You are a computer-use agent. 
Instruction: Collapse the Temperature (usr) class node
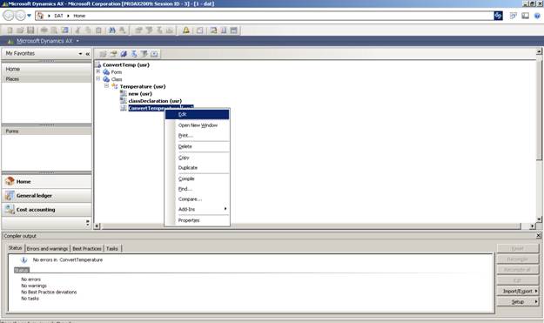point(106,85)
